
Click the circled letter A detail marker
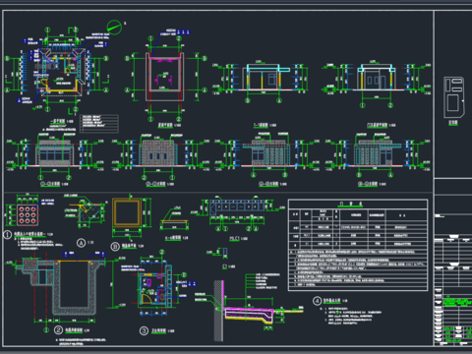pos(81,243)
